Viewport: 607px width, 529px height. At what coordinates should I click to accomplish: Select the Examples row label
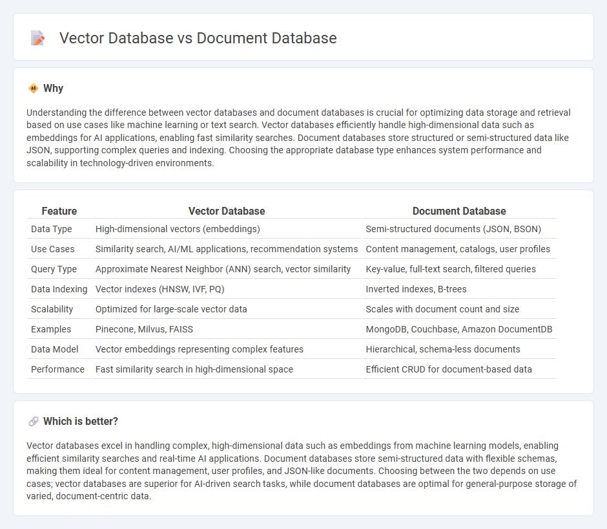[51, 329]
